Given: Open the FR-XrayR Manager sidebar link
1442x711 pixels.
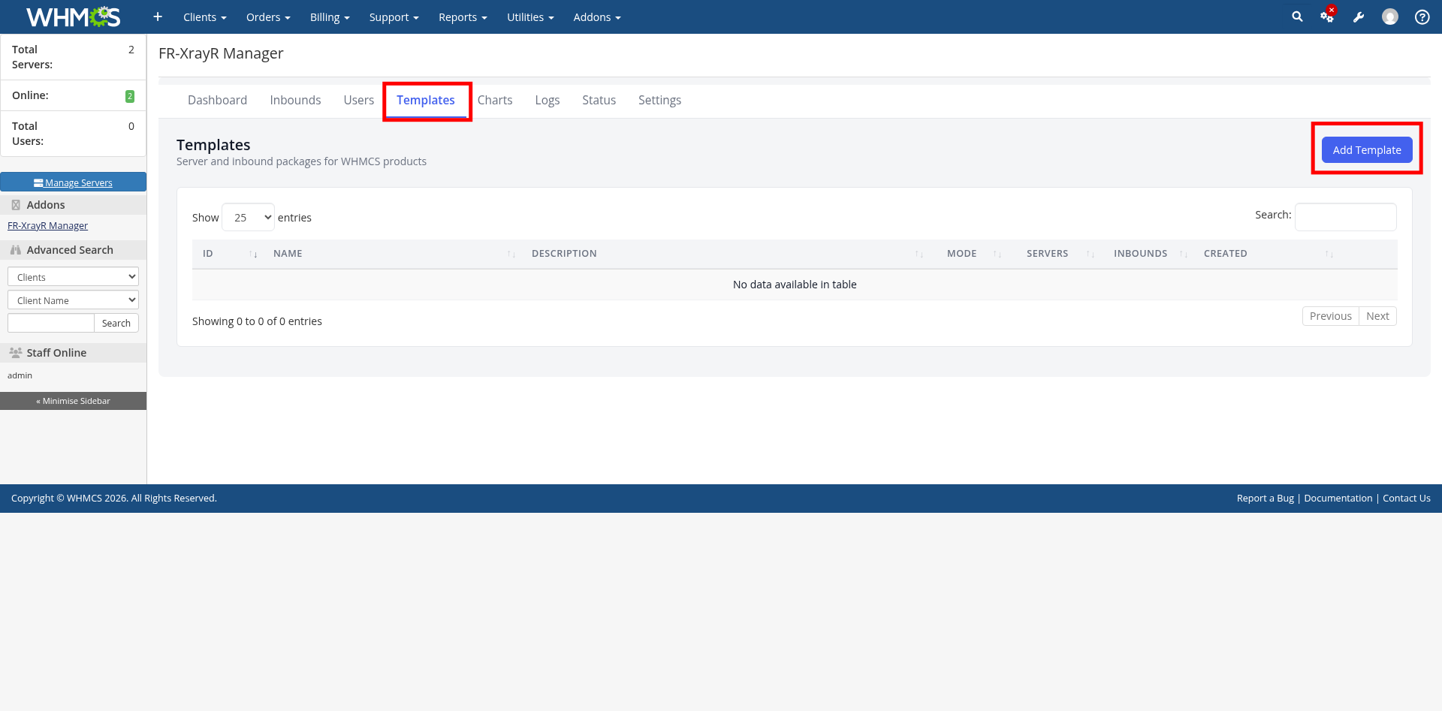Looking at the screenshot, I should pyautogui.click(x=47, y=225).
